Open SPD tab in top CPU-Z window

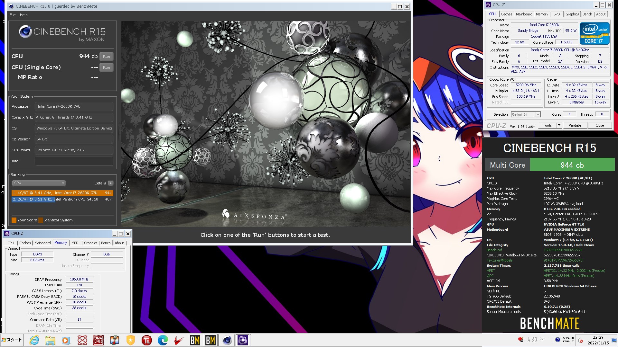pyautogui.click(x=557, y=14)
